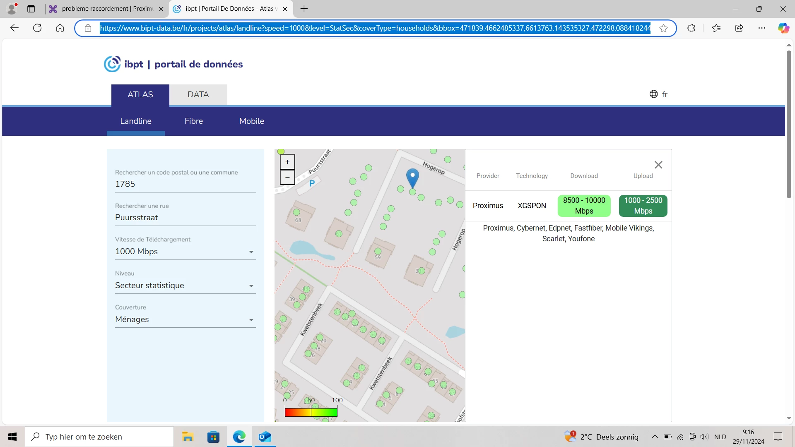Click the red-to-green coverage legend bar
The height and width of the screenshot is (447, 795).
pos(311,412)
